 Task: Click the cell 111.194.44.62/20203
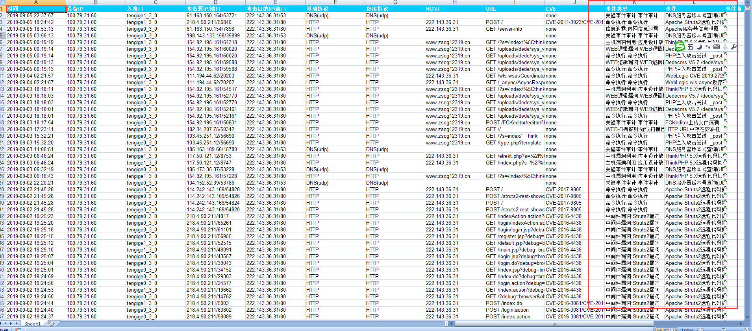click(215, 76)
